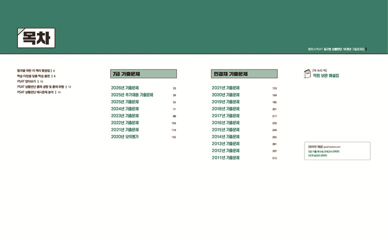Open the 2020년 모의평가 entry
Viewport: 388px width, 240px height.
pyautogui.click(x=125, y=136)
